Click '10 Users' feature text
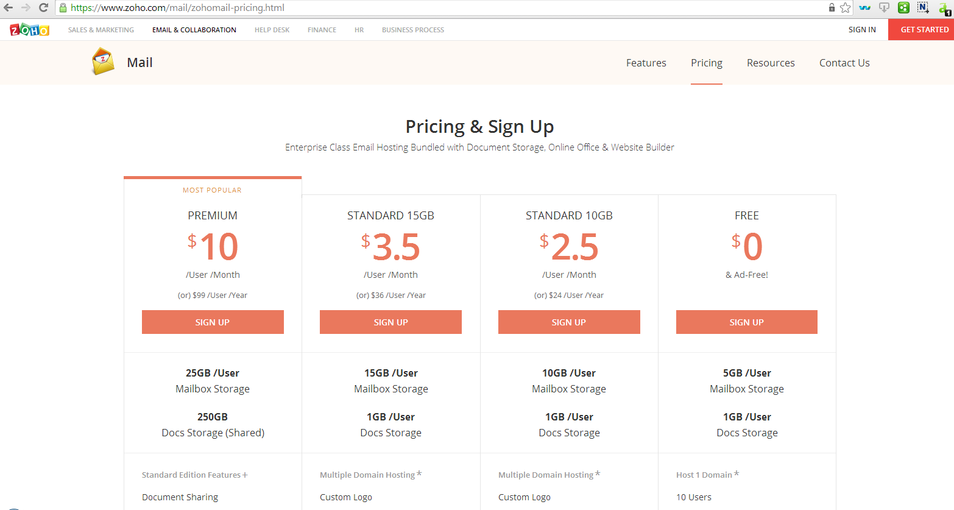954x510 pixels. 694,497
